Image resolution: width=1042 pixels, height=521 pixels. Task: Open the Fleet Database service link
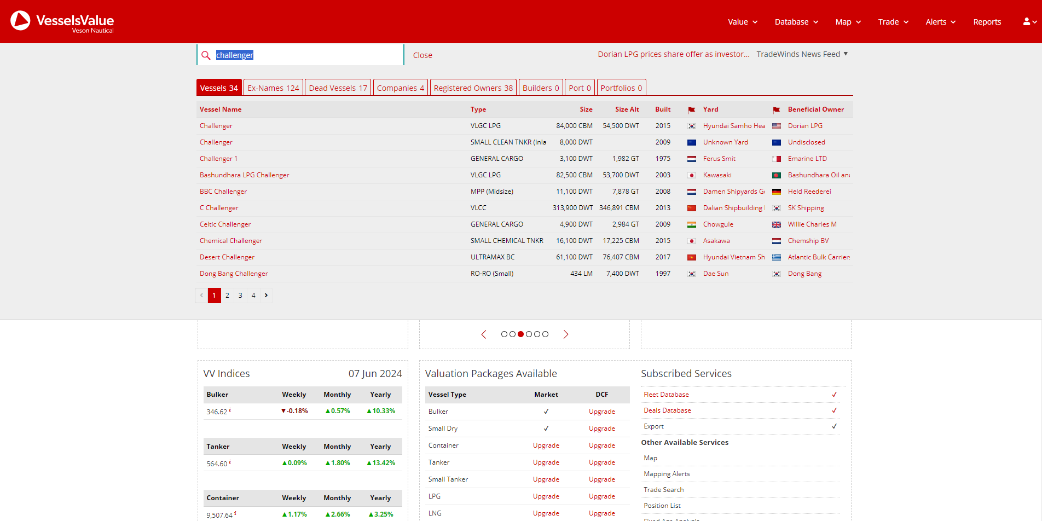point(666,395)
